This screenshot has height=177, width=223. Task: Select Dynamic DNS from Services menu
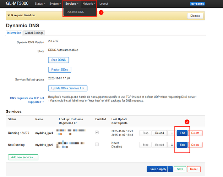click(x=75, y=12)
